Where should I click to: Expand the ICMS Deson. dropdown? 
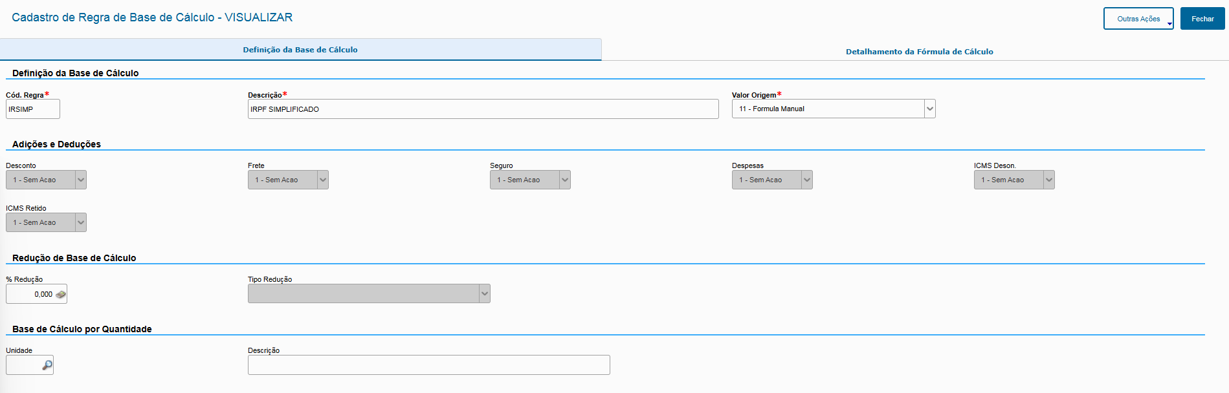click(x=1049, y=180)
